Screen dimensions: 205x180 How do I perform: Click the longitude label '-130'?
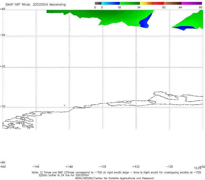136,167
